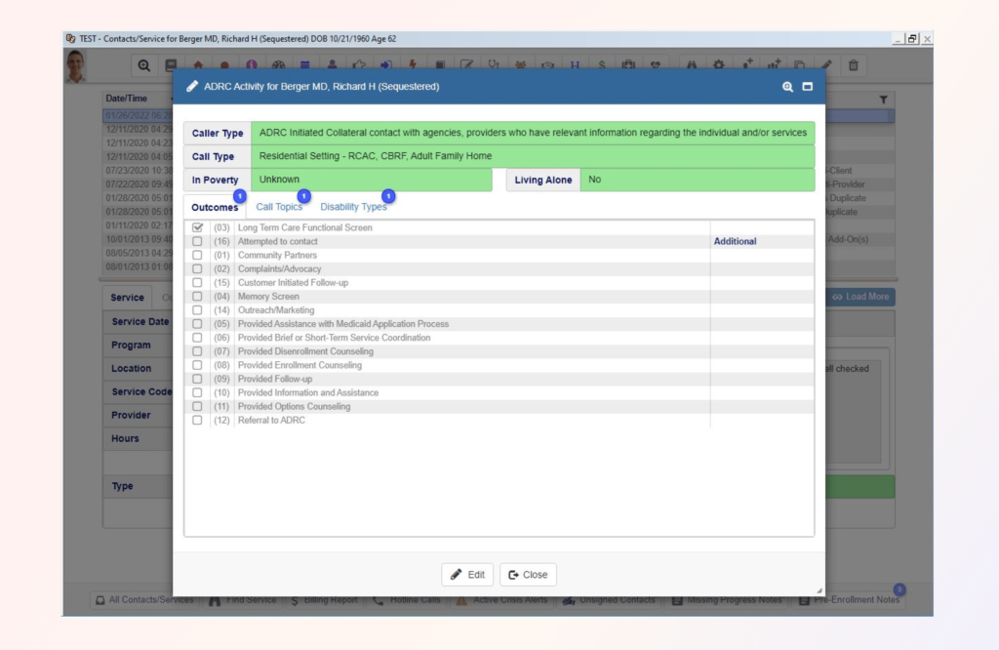Click the zoom magnifier icon in the dialog header
The width and height of the screenshot is (999, 650).
click(787, 87)
